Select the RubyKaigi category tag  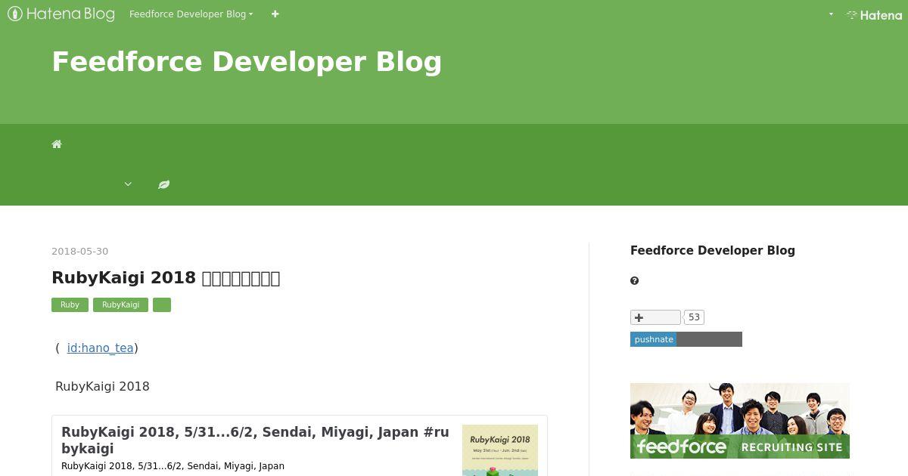(x=120, y=304)
